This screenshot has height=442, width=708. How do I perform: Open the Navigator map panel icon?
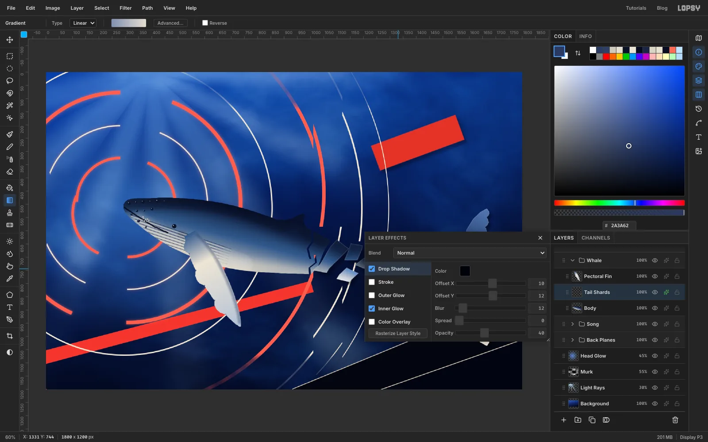699,38
